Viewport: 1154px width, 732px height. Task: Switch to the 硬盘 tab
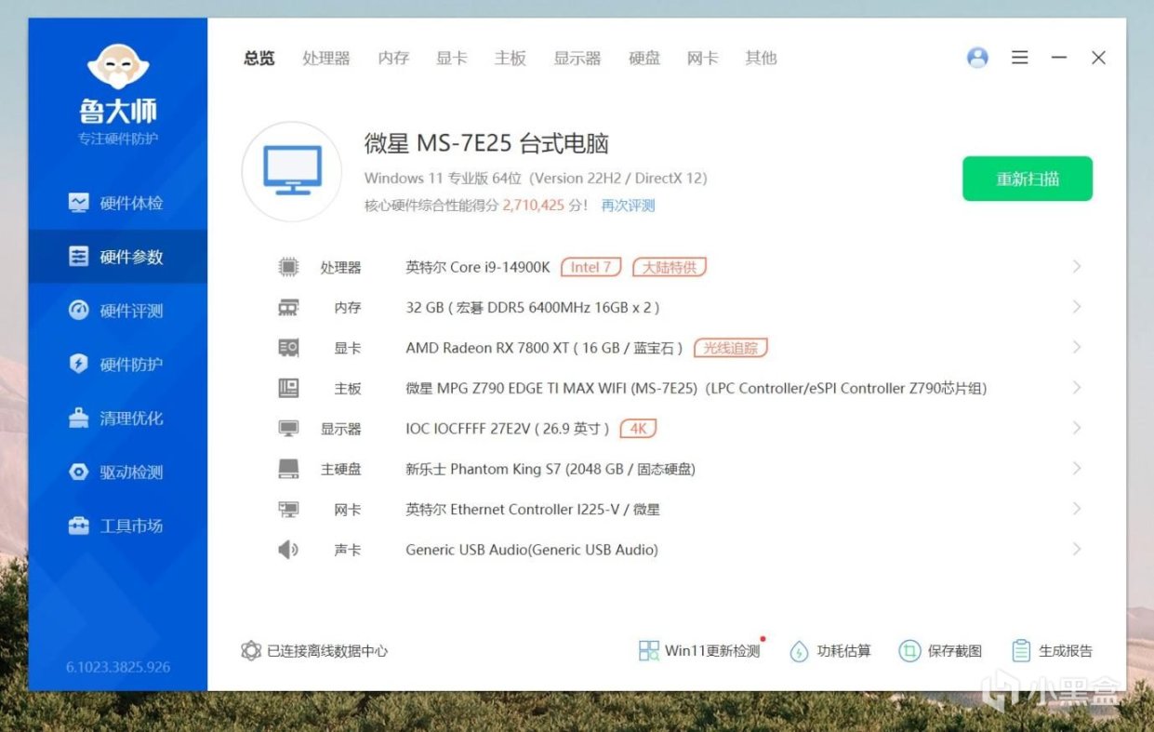[644, 58]
